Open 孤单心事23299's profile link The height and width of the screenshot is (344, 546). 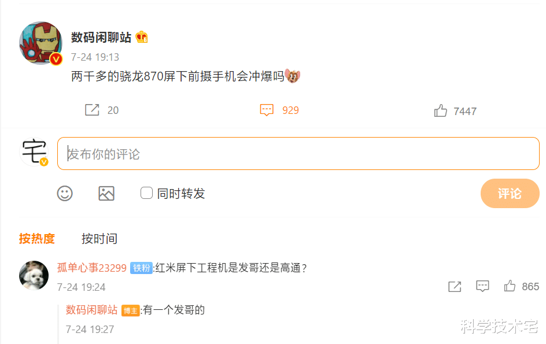pos(92,268)
